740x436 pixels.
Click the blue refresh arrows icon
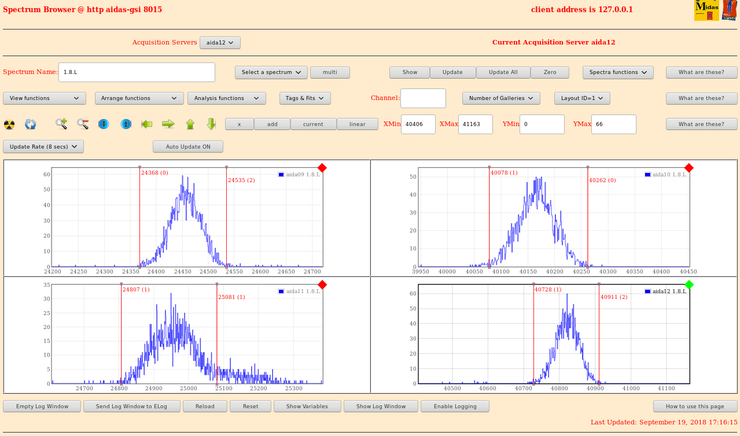pyautogui.click(x=31, y=124)
